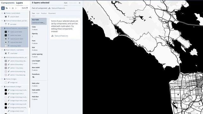This screenshot has height=114, width=203.
Task: Click folder icon of Road network, bridges group
Action: [5, 86]
